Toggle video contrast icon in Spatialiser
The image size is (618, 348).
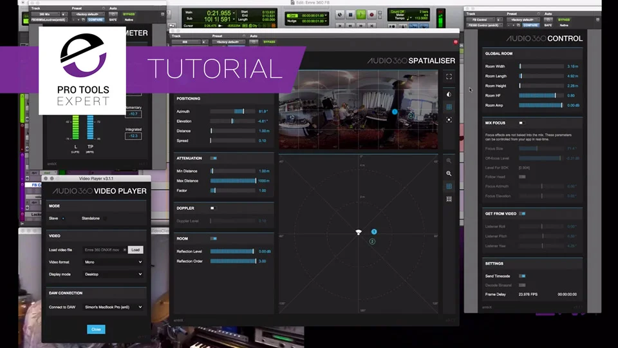coord(449,94)
